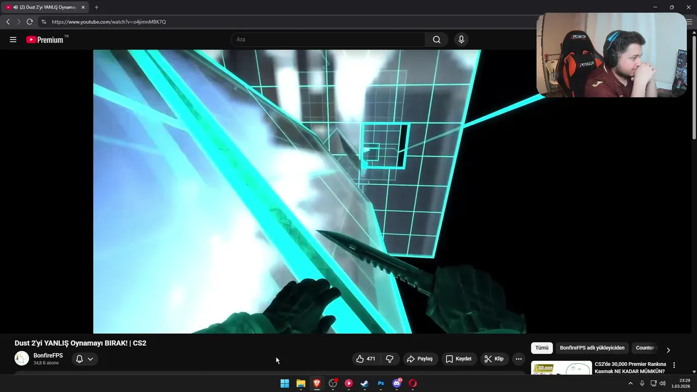Open File Explorer from taskbar

tap(301, 383)
